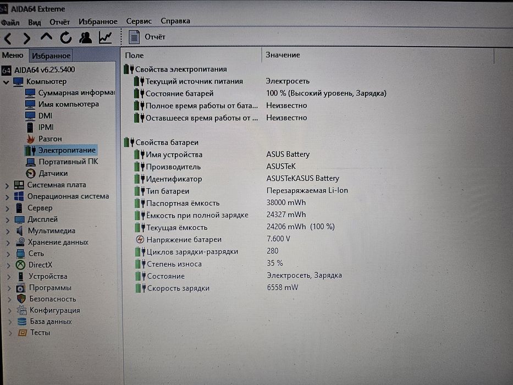
Task: Expand the Хранение данных branch
Action: (8, 243)
